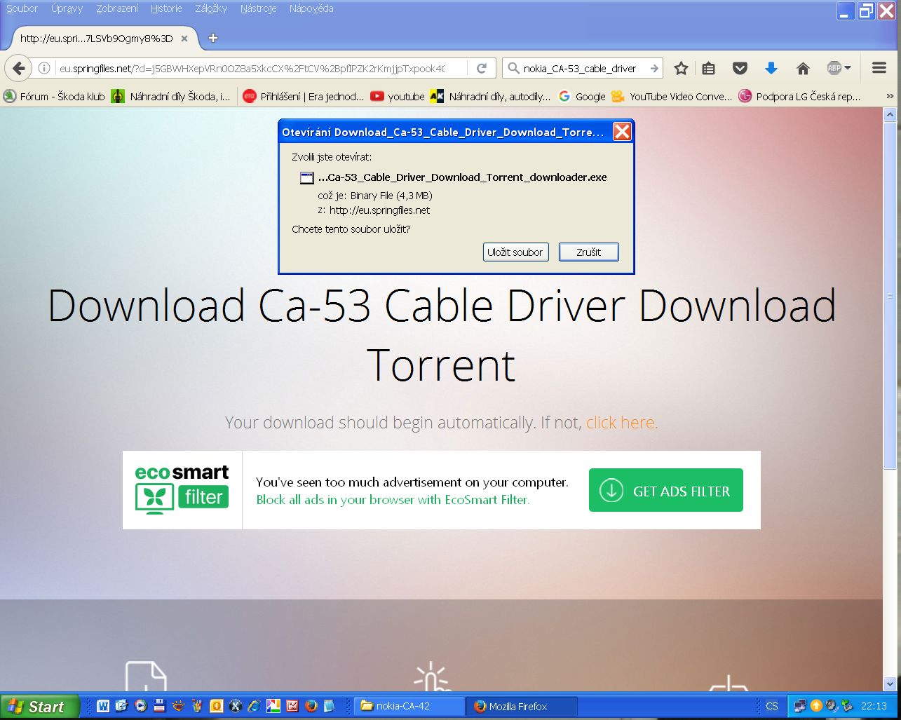Viewport: 901px width, 720px height.
Task: Open the Soubor menu
Action: click(22, 8)
